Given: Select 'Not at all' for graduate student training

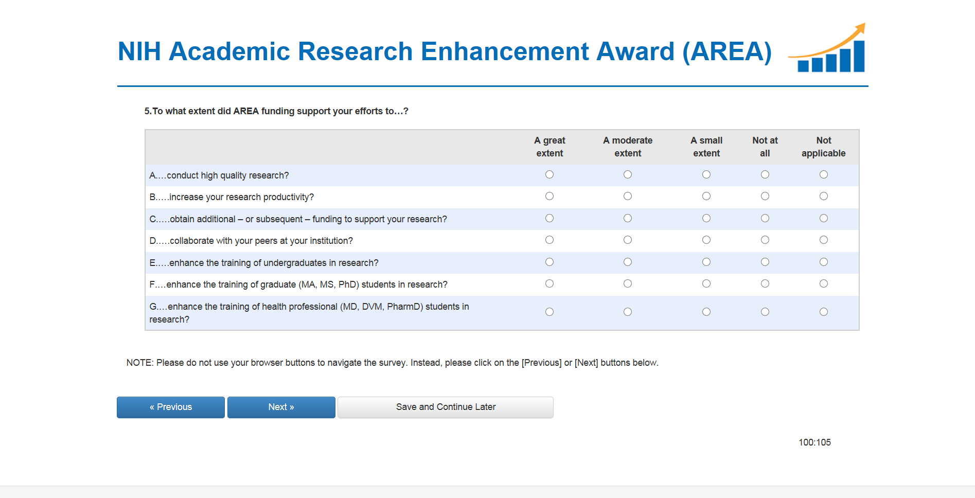Looking at the screenshot, I should pyautogui.click(x=765, y=284).
